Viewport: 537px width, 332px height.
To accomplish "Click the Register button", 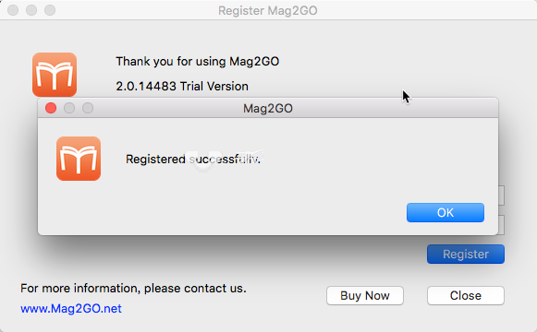I will (466, 254).
